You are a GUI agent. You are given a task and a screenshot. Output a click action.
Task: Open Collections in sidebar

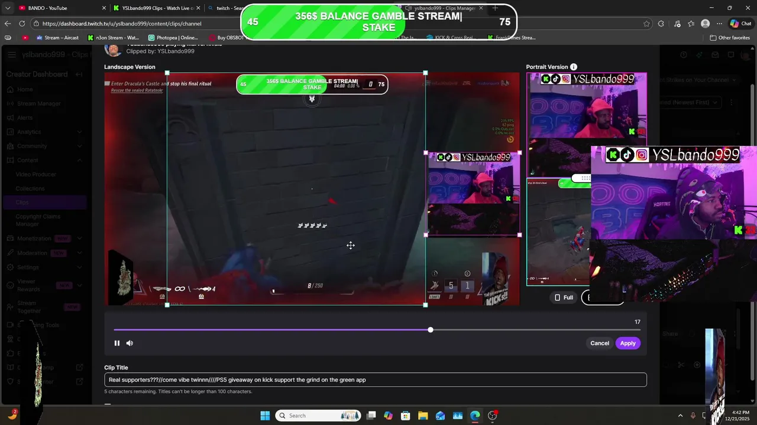click(30, 188)
